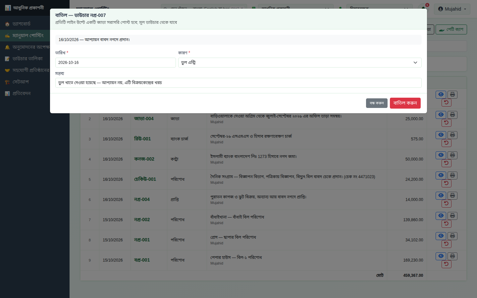
Task: Click reverse icon for voucher কনজ-002
Action: coord(447,163)
